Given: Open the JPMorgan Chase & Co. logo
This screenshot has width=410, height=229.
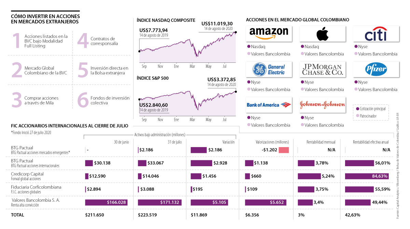Looking at the screenshot, I should [322, 69].
